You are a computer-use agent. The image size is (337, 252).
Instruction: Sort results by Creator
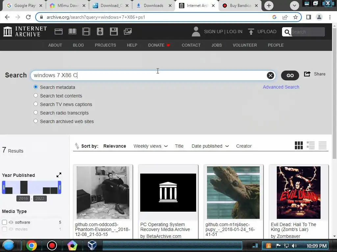244,146
